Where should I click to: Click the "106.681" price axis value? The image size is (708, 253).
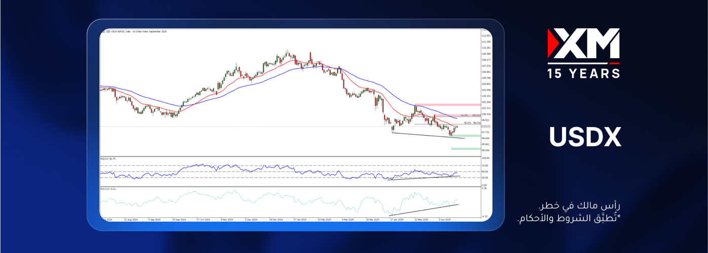point(486,72)
